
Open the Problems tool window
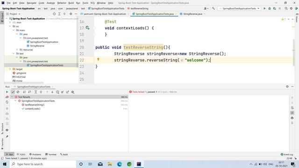[36, 154]
